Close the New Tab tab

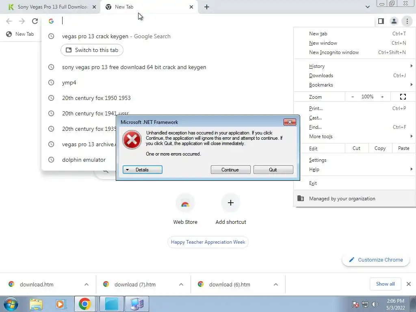pos(191,7)
